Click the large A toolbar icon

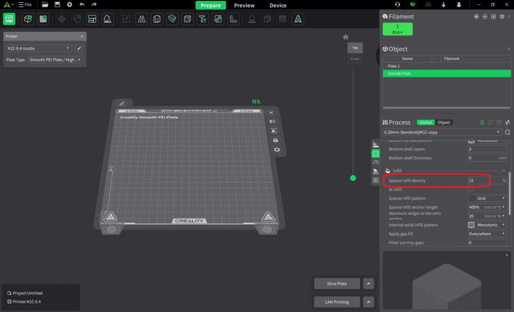click(x=298, y=19)
